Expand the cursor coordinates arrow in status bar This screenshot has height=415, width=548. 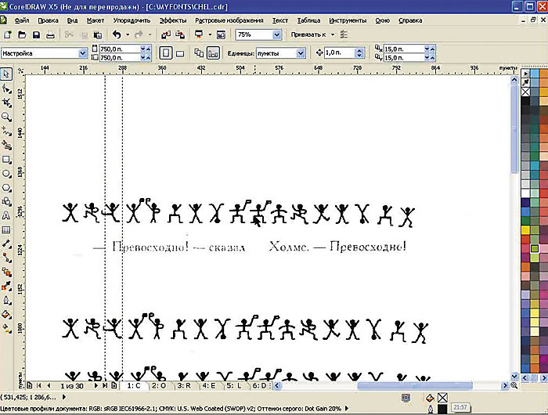tap(64, 397)
